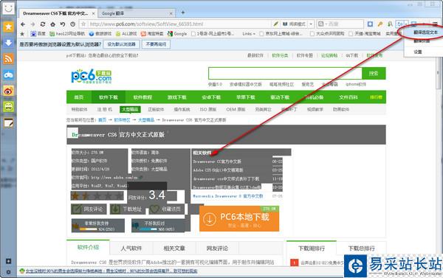Click the translate toolbar icon
Screen dimensions: 443x278
point(399,24)
